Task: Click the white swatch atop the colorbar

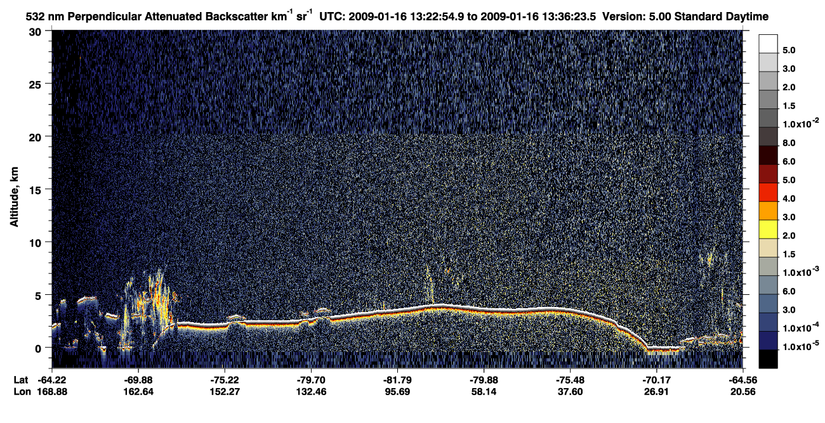Action: tap(768, 43)
